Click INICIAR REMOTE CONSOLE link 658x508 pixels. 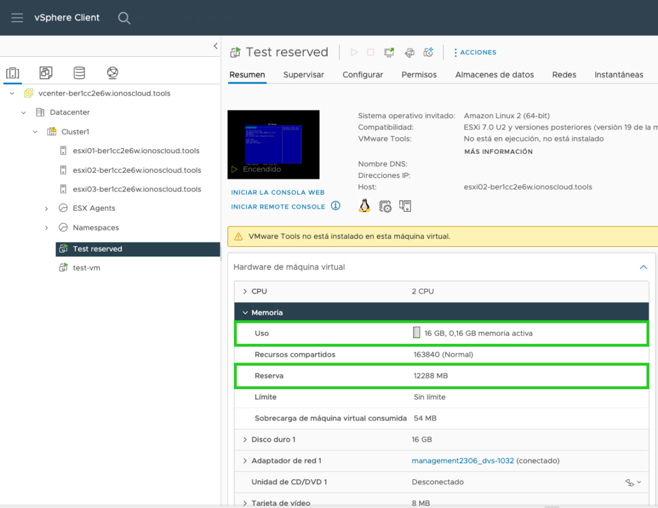point(278,207)
